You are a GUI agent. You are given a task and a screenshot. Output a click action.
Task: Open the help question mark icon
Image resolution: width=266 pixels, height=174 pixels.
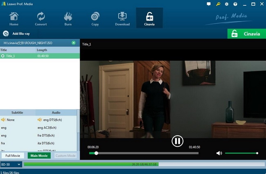tap(235, 4)
